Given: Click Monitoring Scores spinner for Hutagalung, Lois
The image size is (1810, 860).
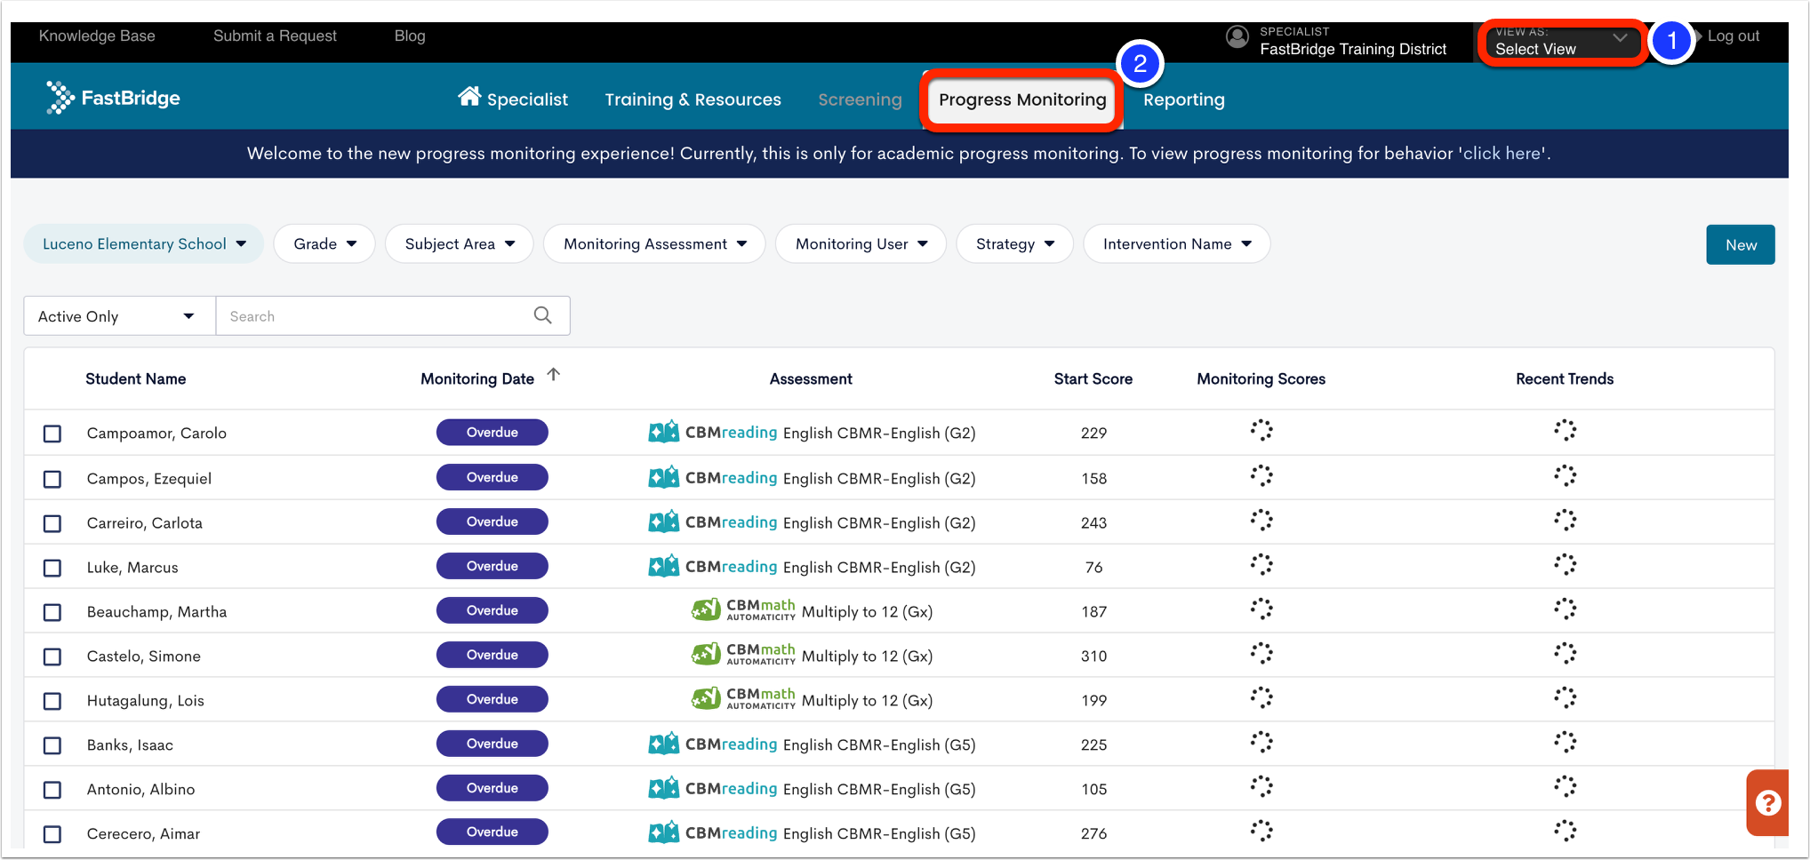Looking at the screenshot, I should pos(1261,698).
